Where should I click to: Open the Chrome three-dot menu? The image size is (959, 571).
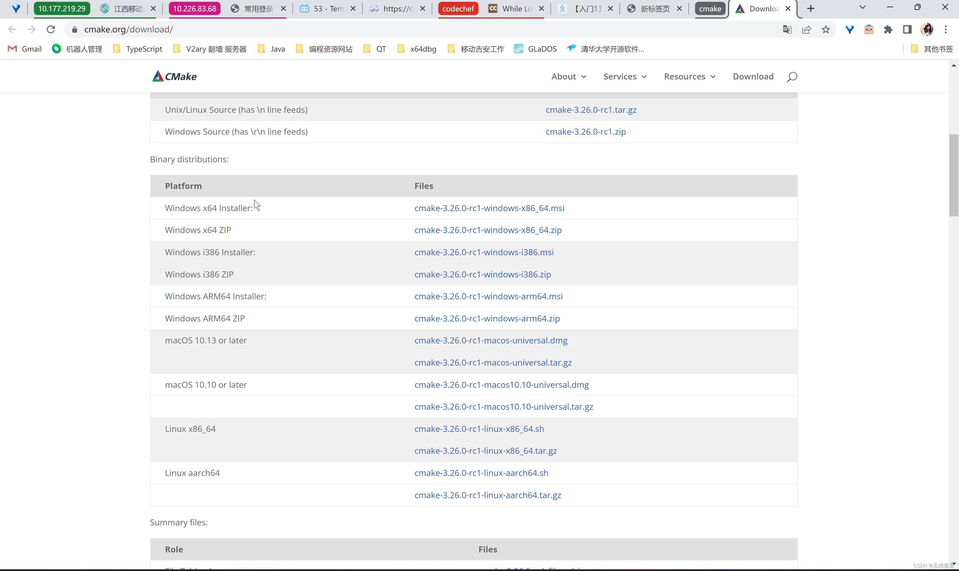[946, 30]
